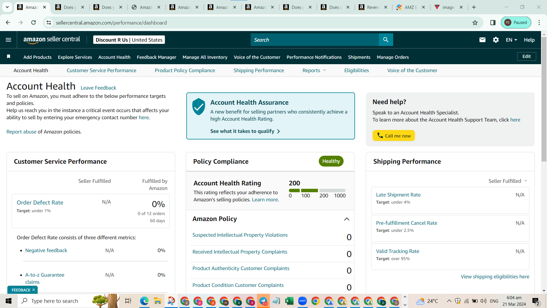Open the EN language dropdown
The width and height of the screenshot is (547, 308).
pyautogui.click(x=511, y=40)
